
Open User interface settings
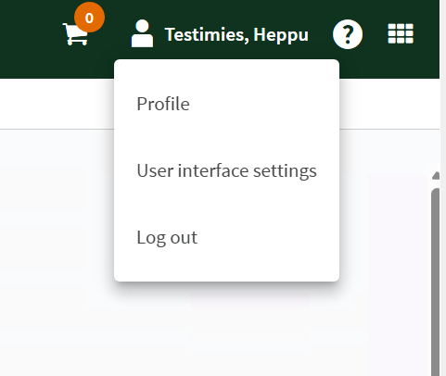[x=226, y=170]
